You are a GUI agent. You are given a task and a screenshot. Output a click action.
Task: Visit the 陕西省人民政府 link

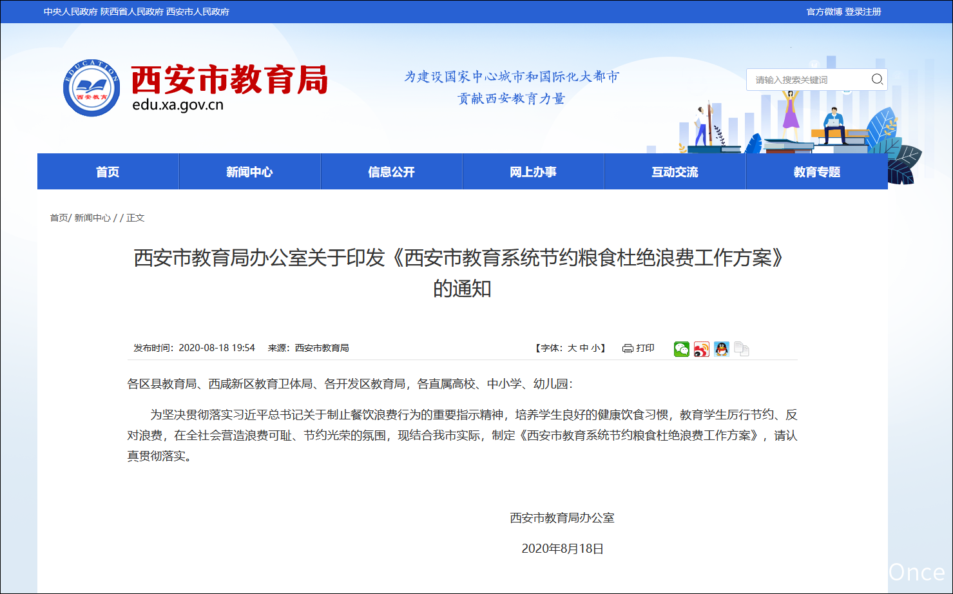click(131, 12)
